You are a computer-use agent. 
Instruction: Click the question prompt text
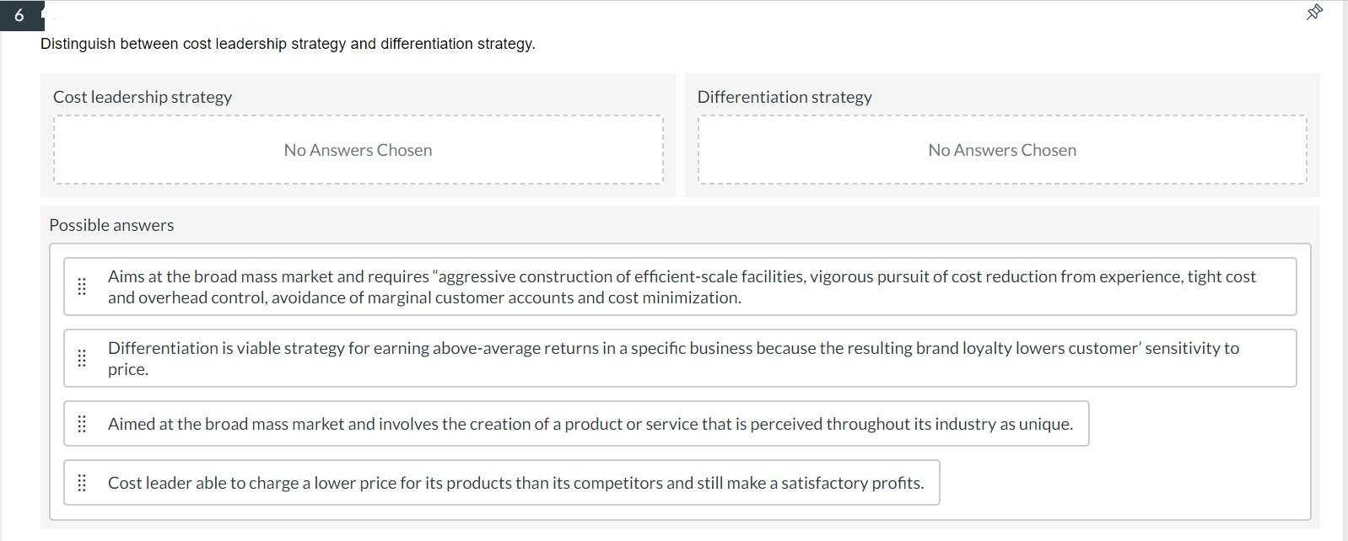(x=287, y=43)
